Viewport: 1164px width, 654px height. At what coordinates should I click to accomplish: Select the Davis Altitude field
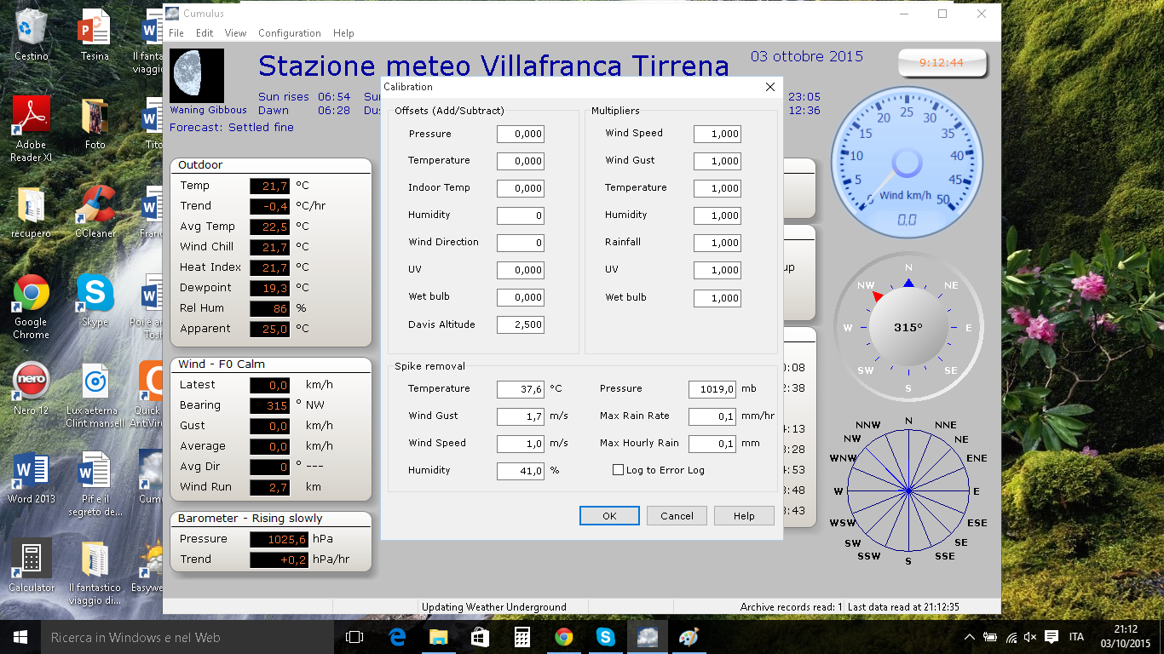pyautogui.click(x=521, y=324)
